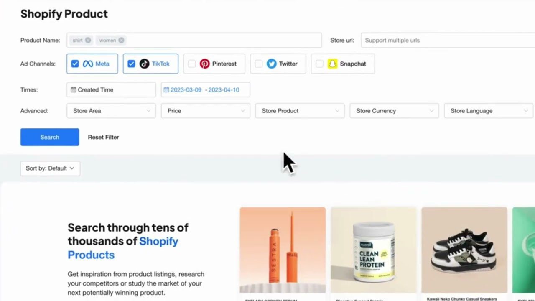Click the Snapchat ghost icon
This screenshot has width=535, height=301.
[x=332, y=64]
